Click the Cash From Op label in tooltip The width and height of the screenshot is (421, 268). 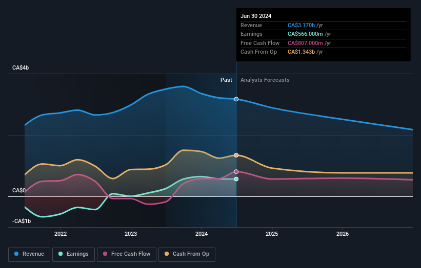(259, 52)
